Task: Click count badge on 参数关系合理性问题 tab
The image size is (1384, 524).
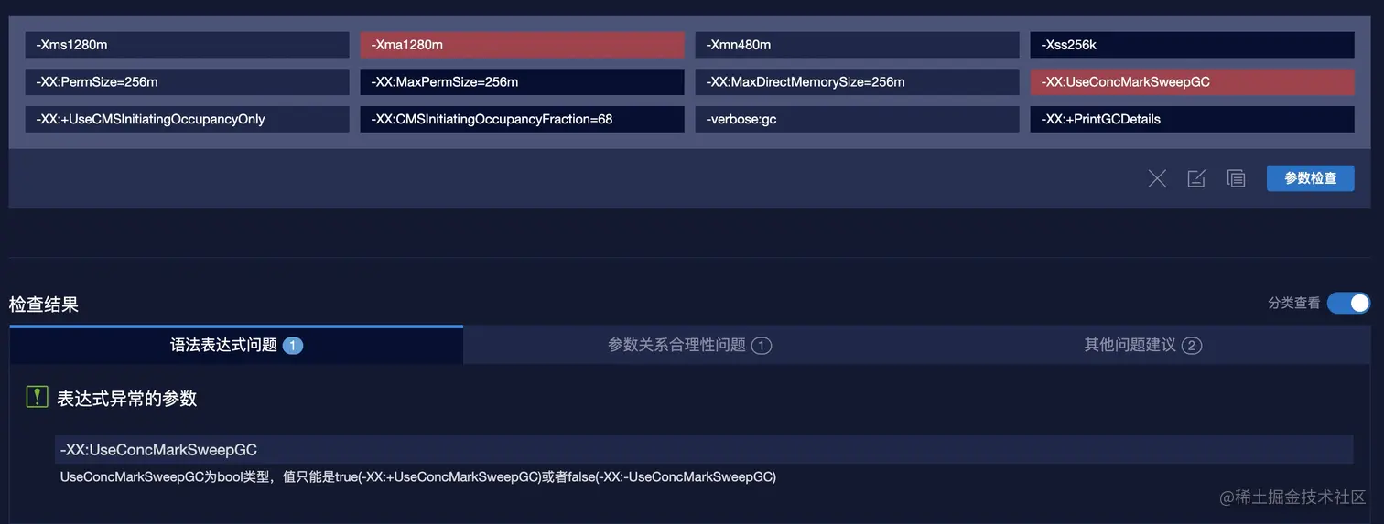Action: [x=762, y=346]
